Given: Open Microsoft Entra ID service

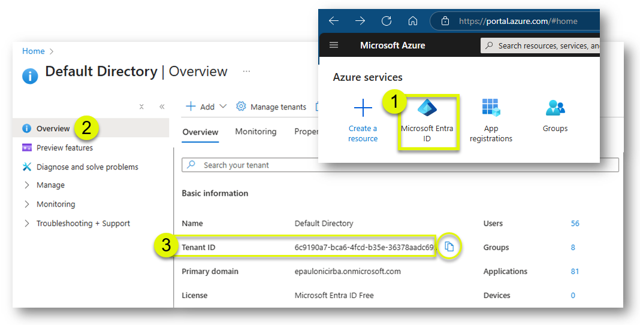Looking at the screenshot, I should pyautogui.click(x=427, y=122).
